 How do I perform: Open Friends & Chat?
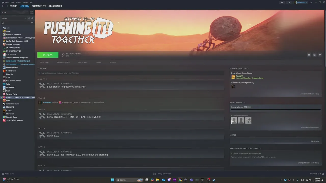(317, 174)
